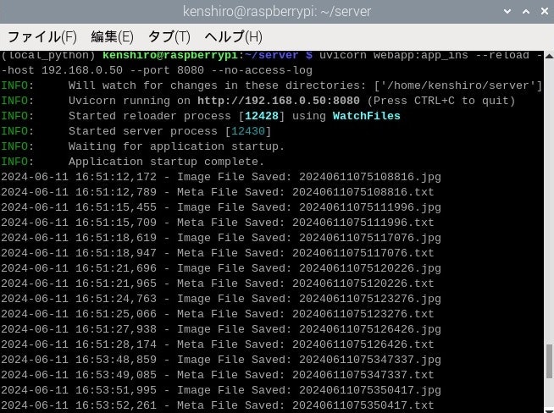This screenshot has height=413, width=554.
Task: Click the '--no-access-log' option text
Action: [262, 70]
